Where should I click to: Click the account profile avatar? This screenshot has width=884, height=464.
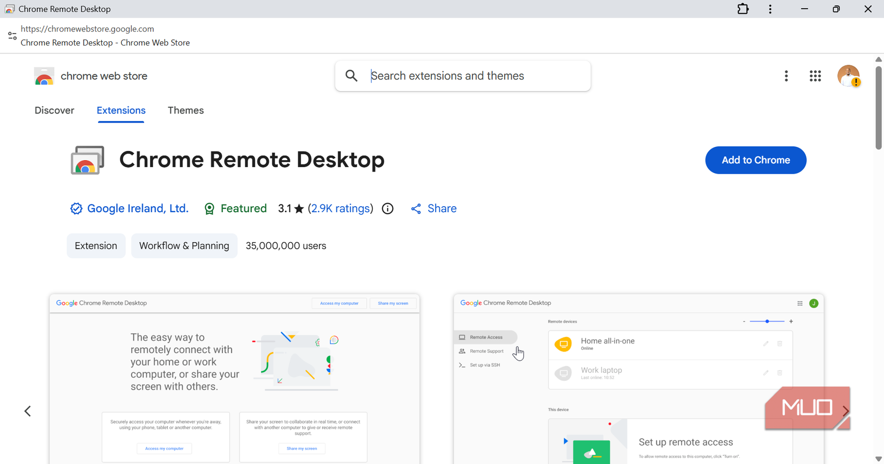pyautogui.click(x=849, y=76)
